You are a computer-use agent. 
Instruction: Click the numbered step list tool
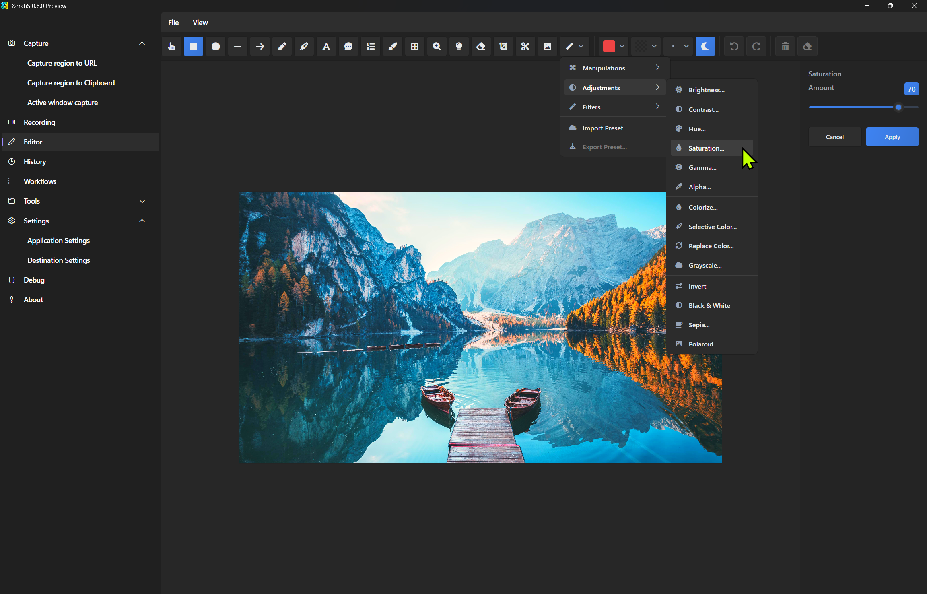(x=371, y=46)
